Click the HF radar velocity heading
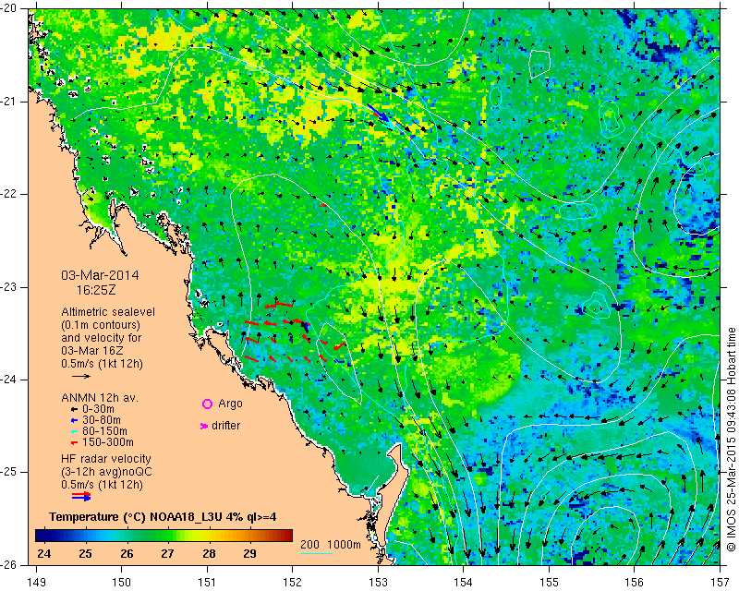Image resolution: width=739 pixels, height=591 pixels. click(106, 459)
